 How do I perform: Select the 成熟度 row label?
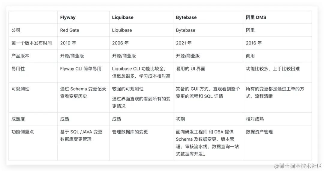click(18, 119)
